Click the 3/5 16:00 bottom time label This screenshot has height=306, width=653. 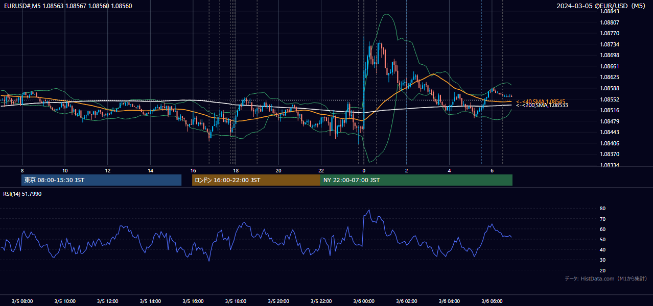[193, 301]
